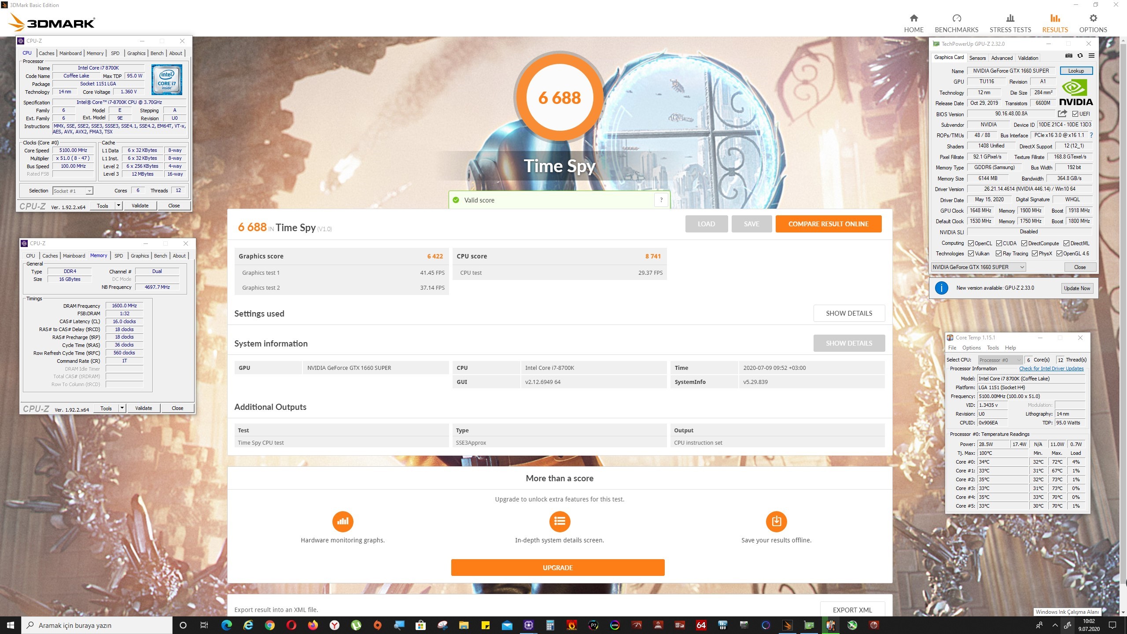Viewport: 1127px width, 634px height.
Task: Open CPU-Z Tools dropdown arrow in the CPU tab window
Action: tap(118, 206)
